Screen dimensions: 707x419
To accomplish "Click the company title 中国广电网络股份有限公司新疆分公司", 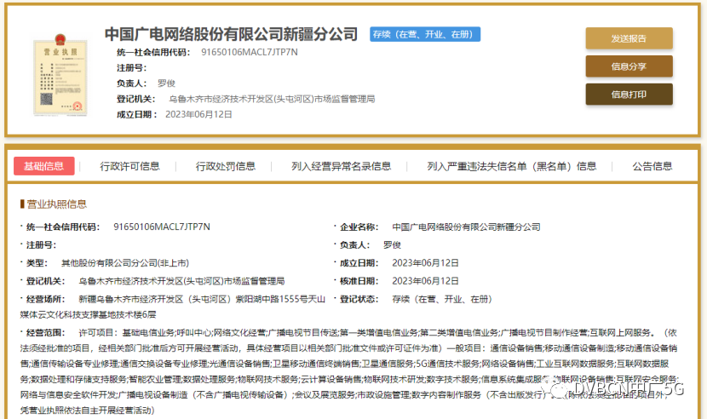I will pos(232,34).
